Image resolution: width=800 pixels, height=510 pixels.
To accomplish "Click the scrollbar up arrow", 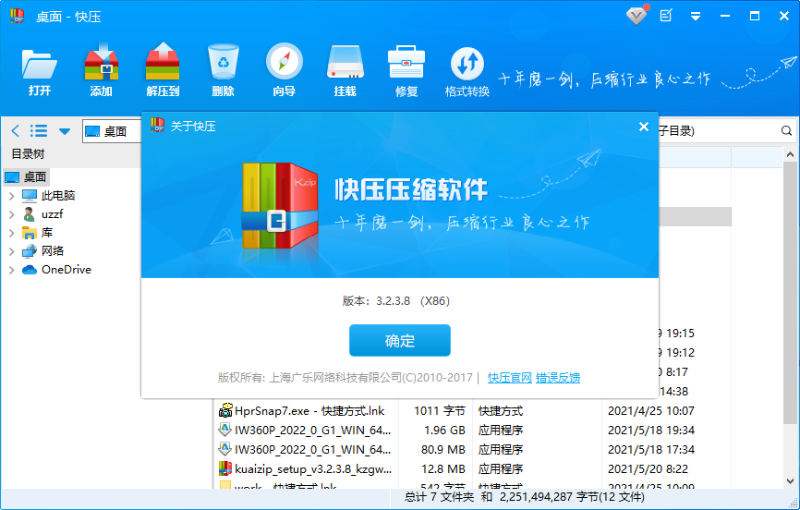I will click(791, 154).
